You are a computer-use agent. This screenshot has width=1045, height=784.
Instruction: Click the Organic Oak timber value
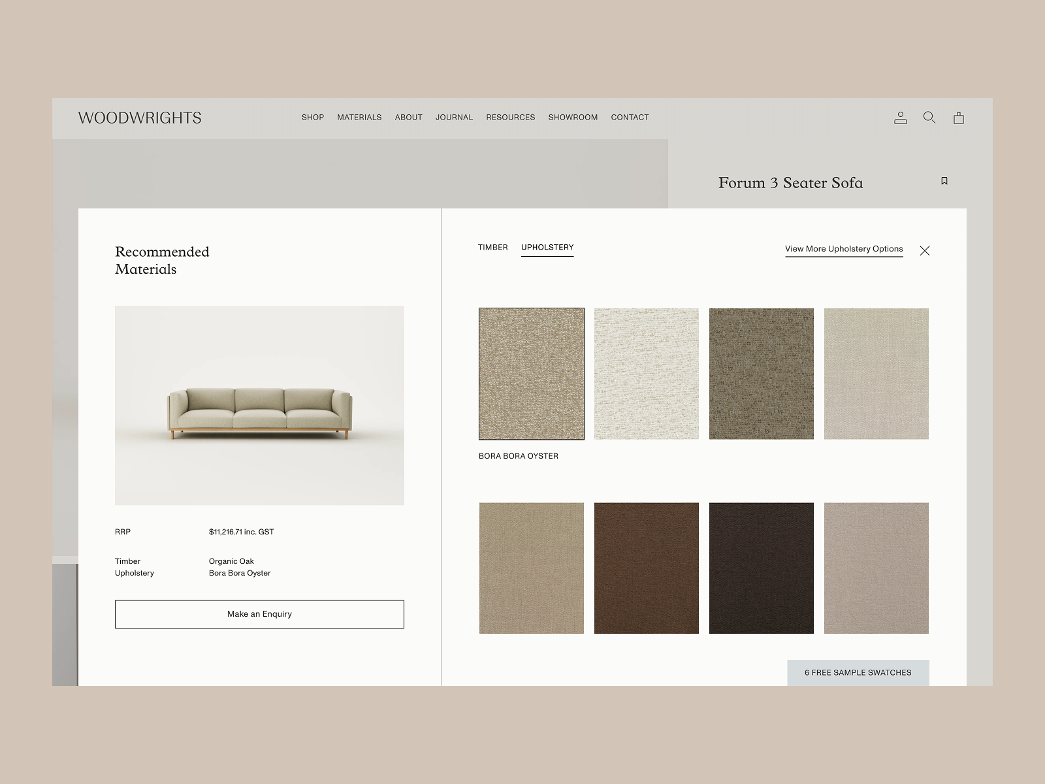click(231, 561)
